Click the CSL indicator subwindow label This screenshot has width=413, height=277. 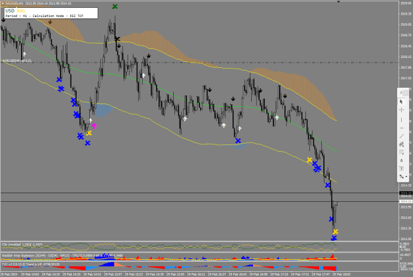coord(22,245)
